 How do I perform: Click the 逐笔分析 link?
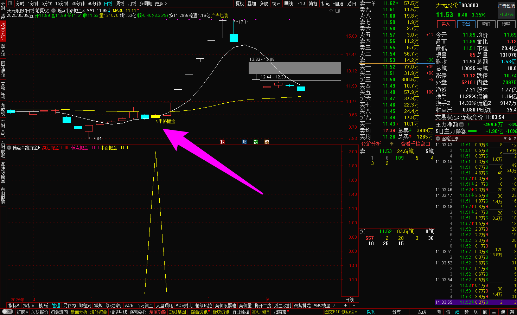coord(371,144)
